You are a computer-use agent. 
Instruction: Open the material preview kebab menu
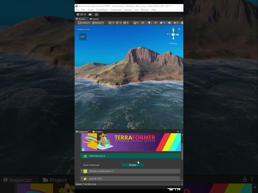[x=182, y=184]
